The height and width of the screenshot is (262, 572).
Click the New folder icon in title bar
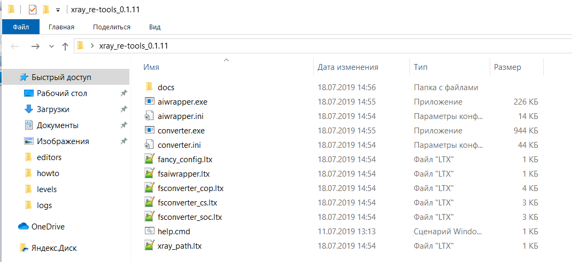45,10
